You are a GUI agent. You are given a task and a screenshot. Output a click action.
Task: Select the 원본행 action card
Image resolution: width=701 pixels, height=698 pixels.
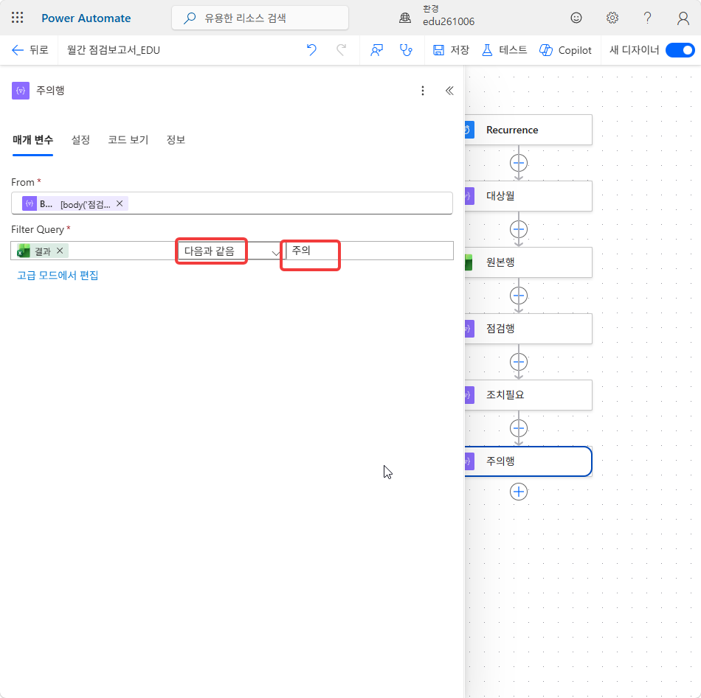coord(528,262)
